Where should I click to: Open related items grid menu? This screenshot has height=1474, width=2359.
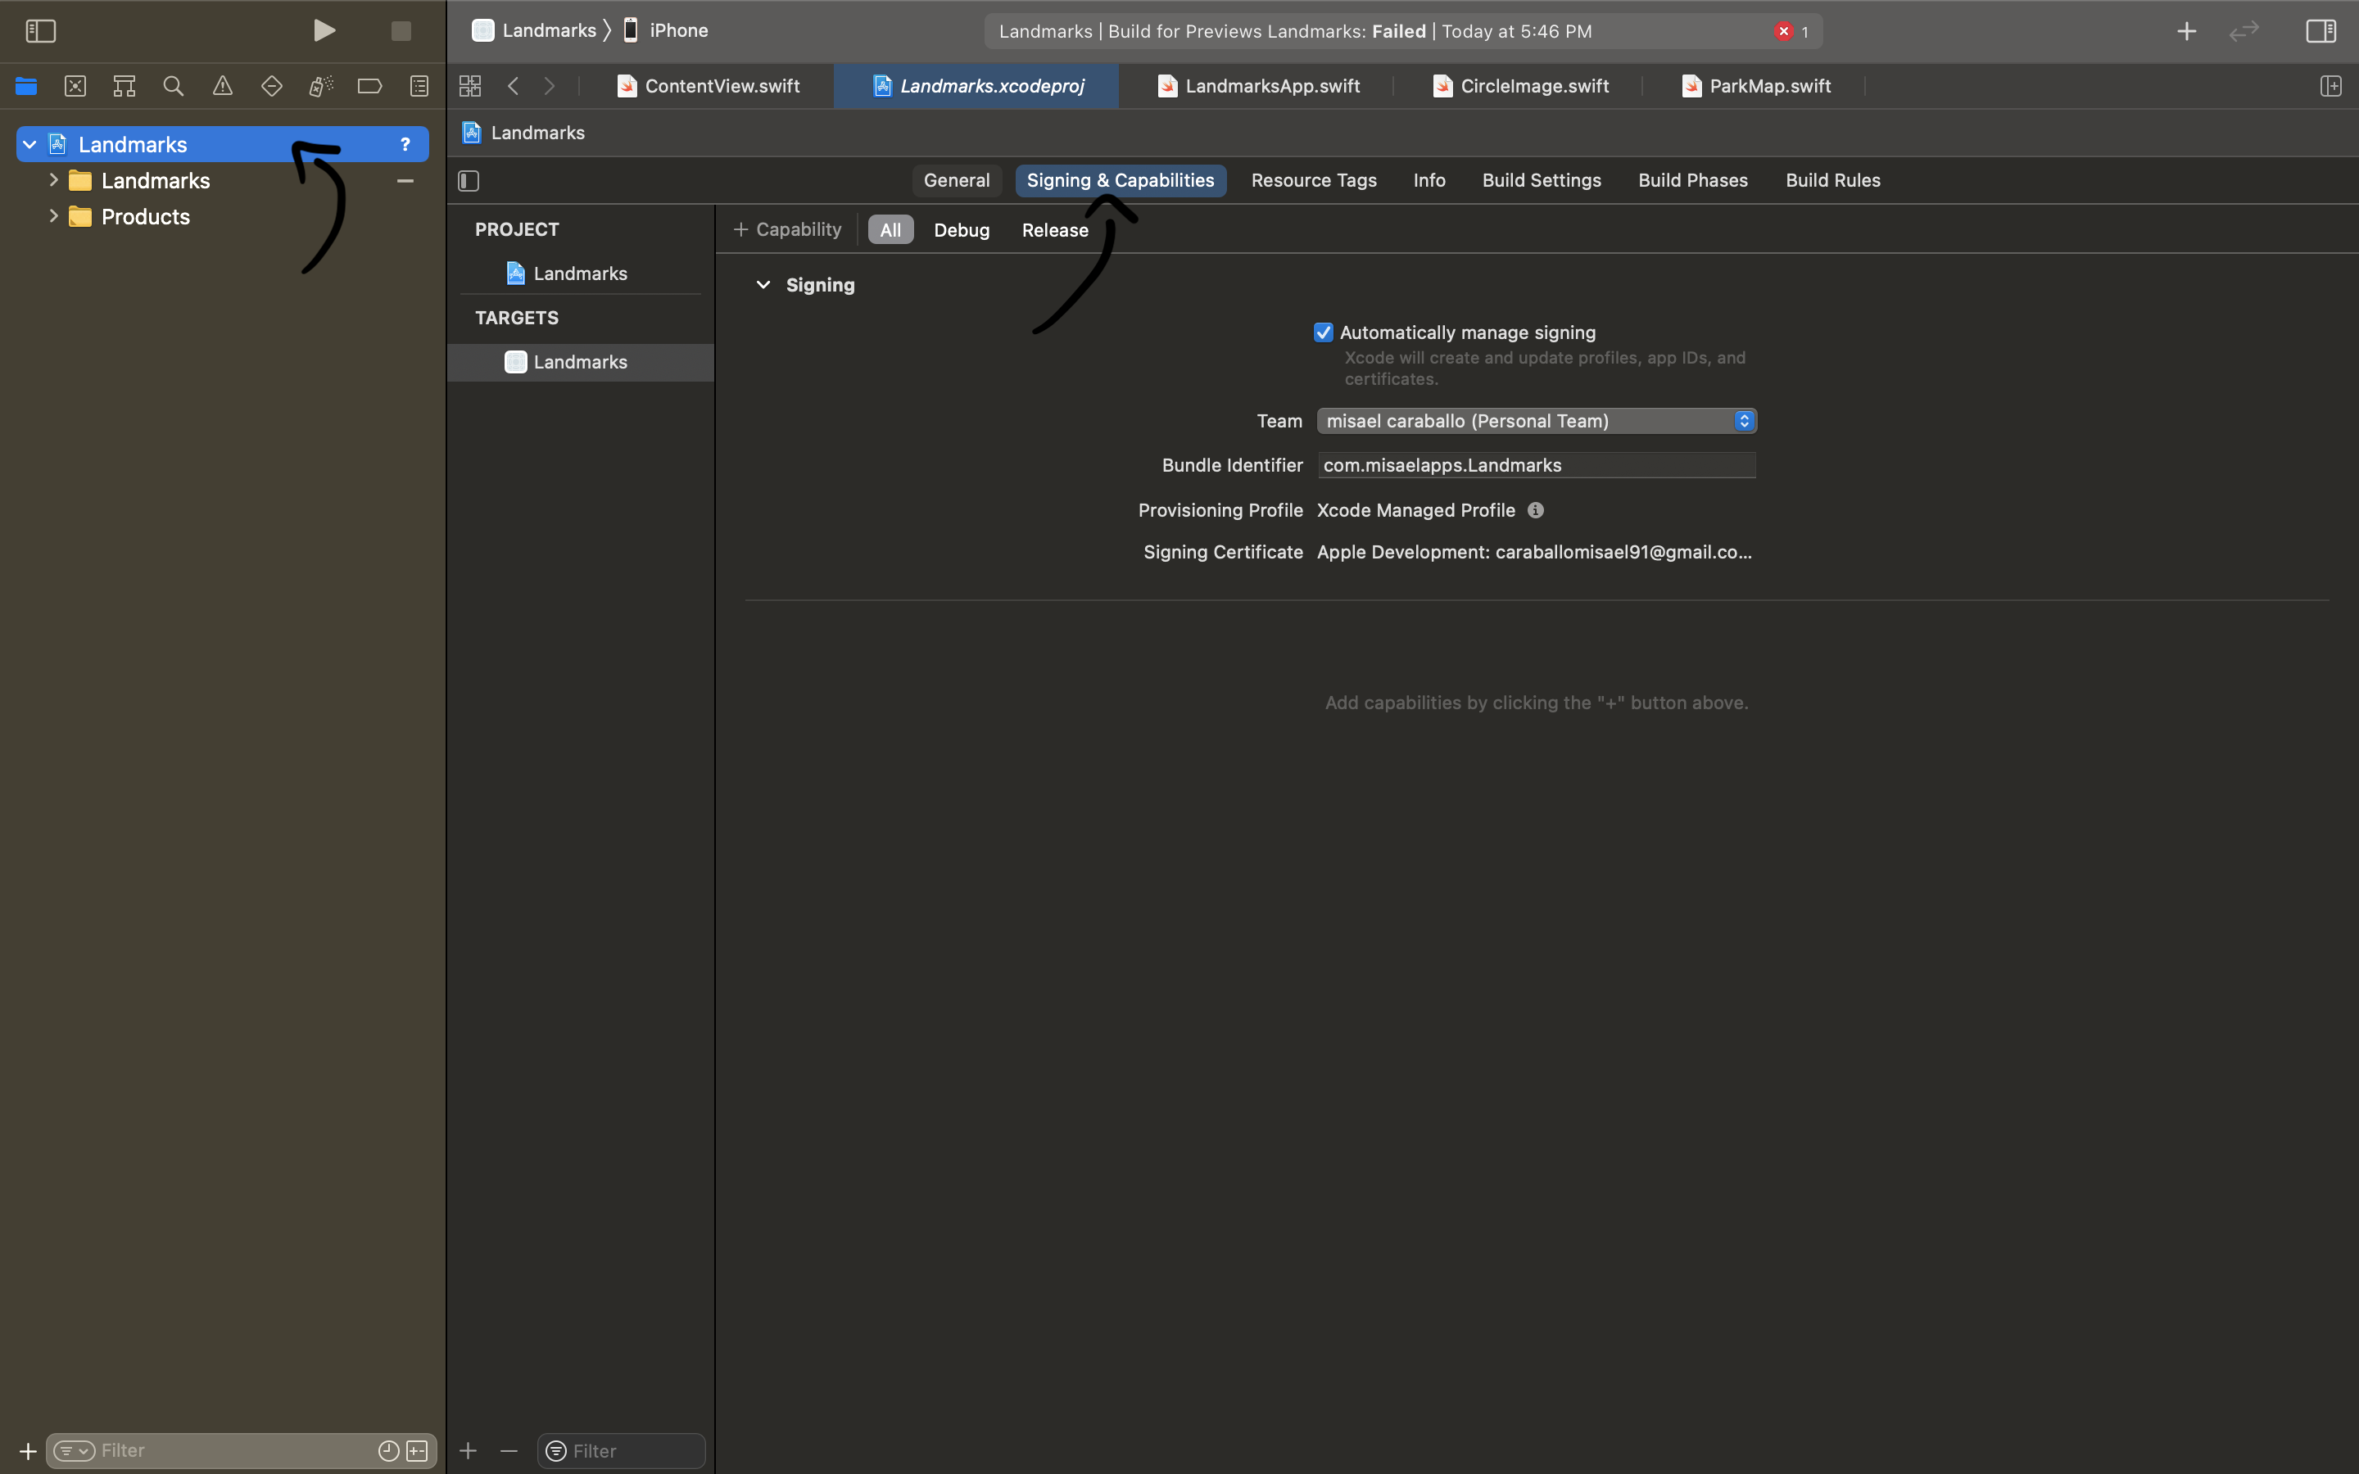click(x=470, y=86)
